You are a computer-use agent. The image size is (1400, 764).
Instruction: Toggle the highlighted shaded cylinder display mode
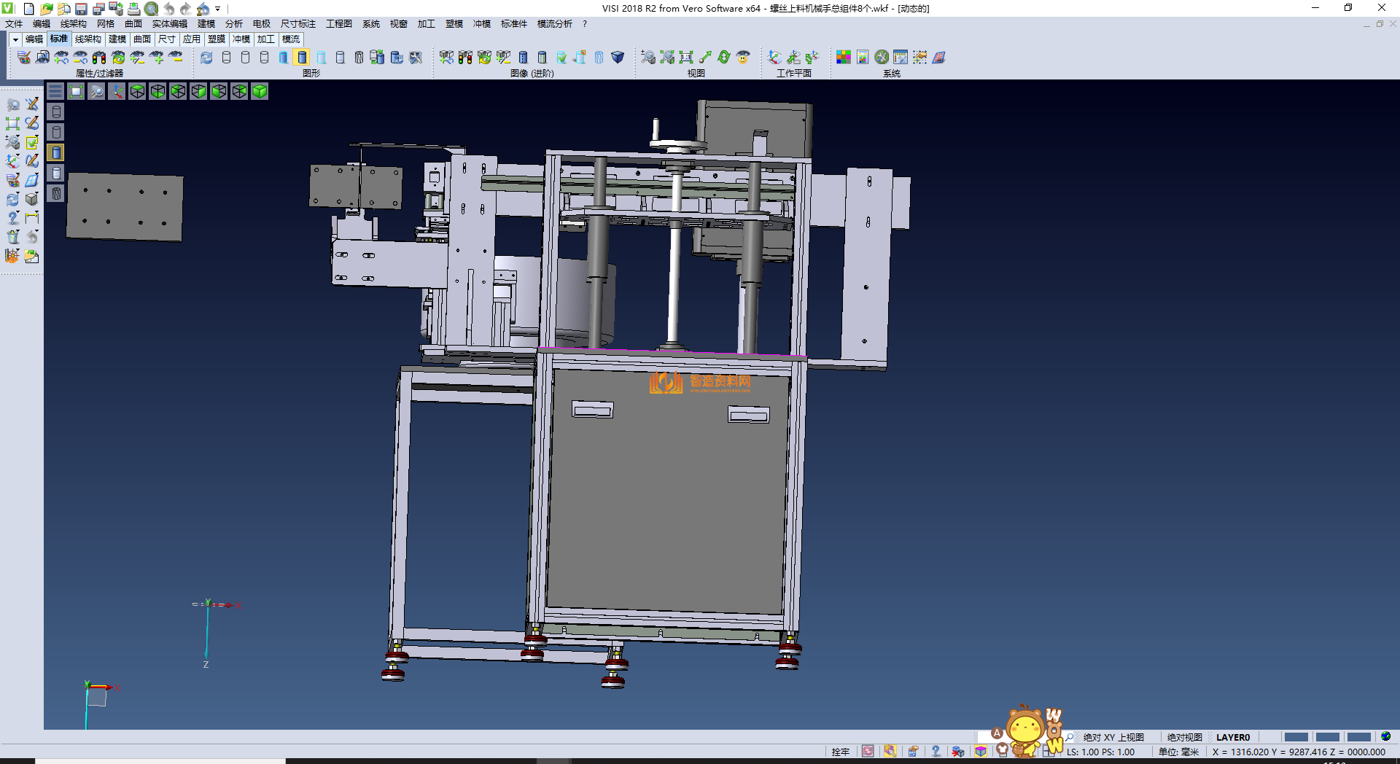(302, 58)
